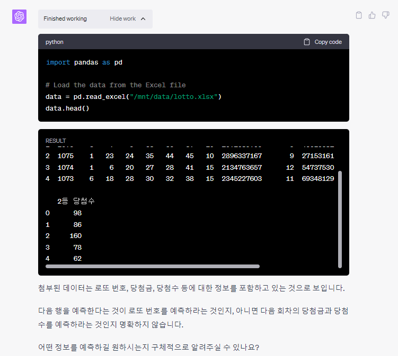Click the horizontal scrollbar in RESULT panel
This screenshot has height=356, width=398.
153,266
